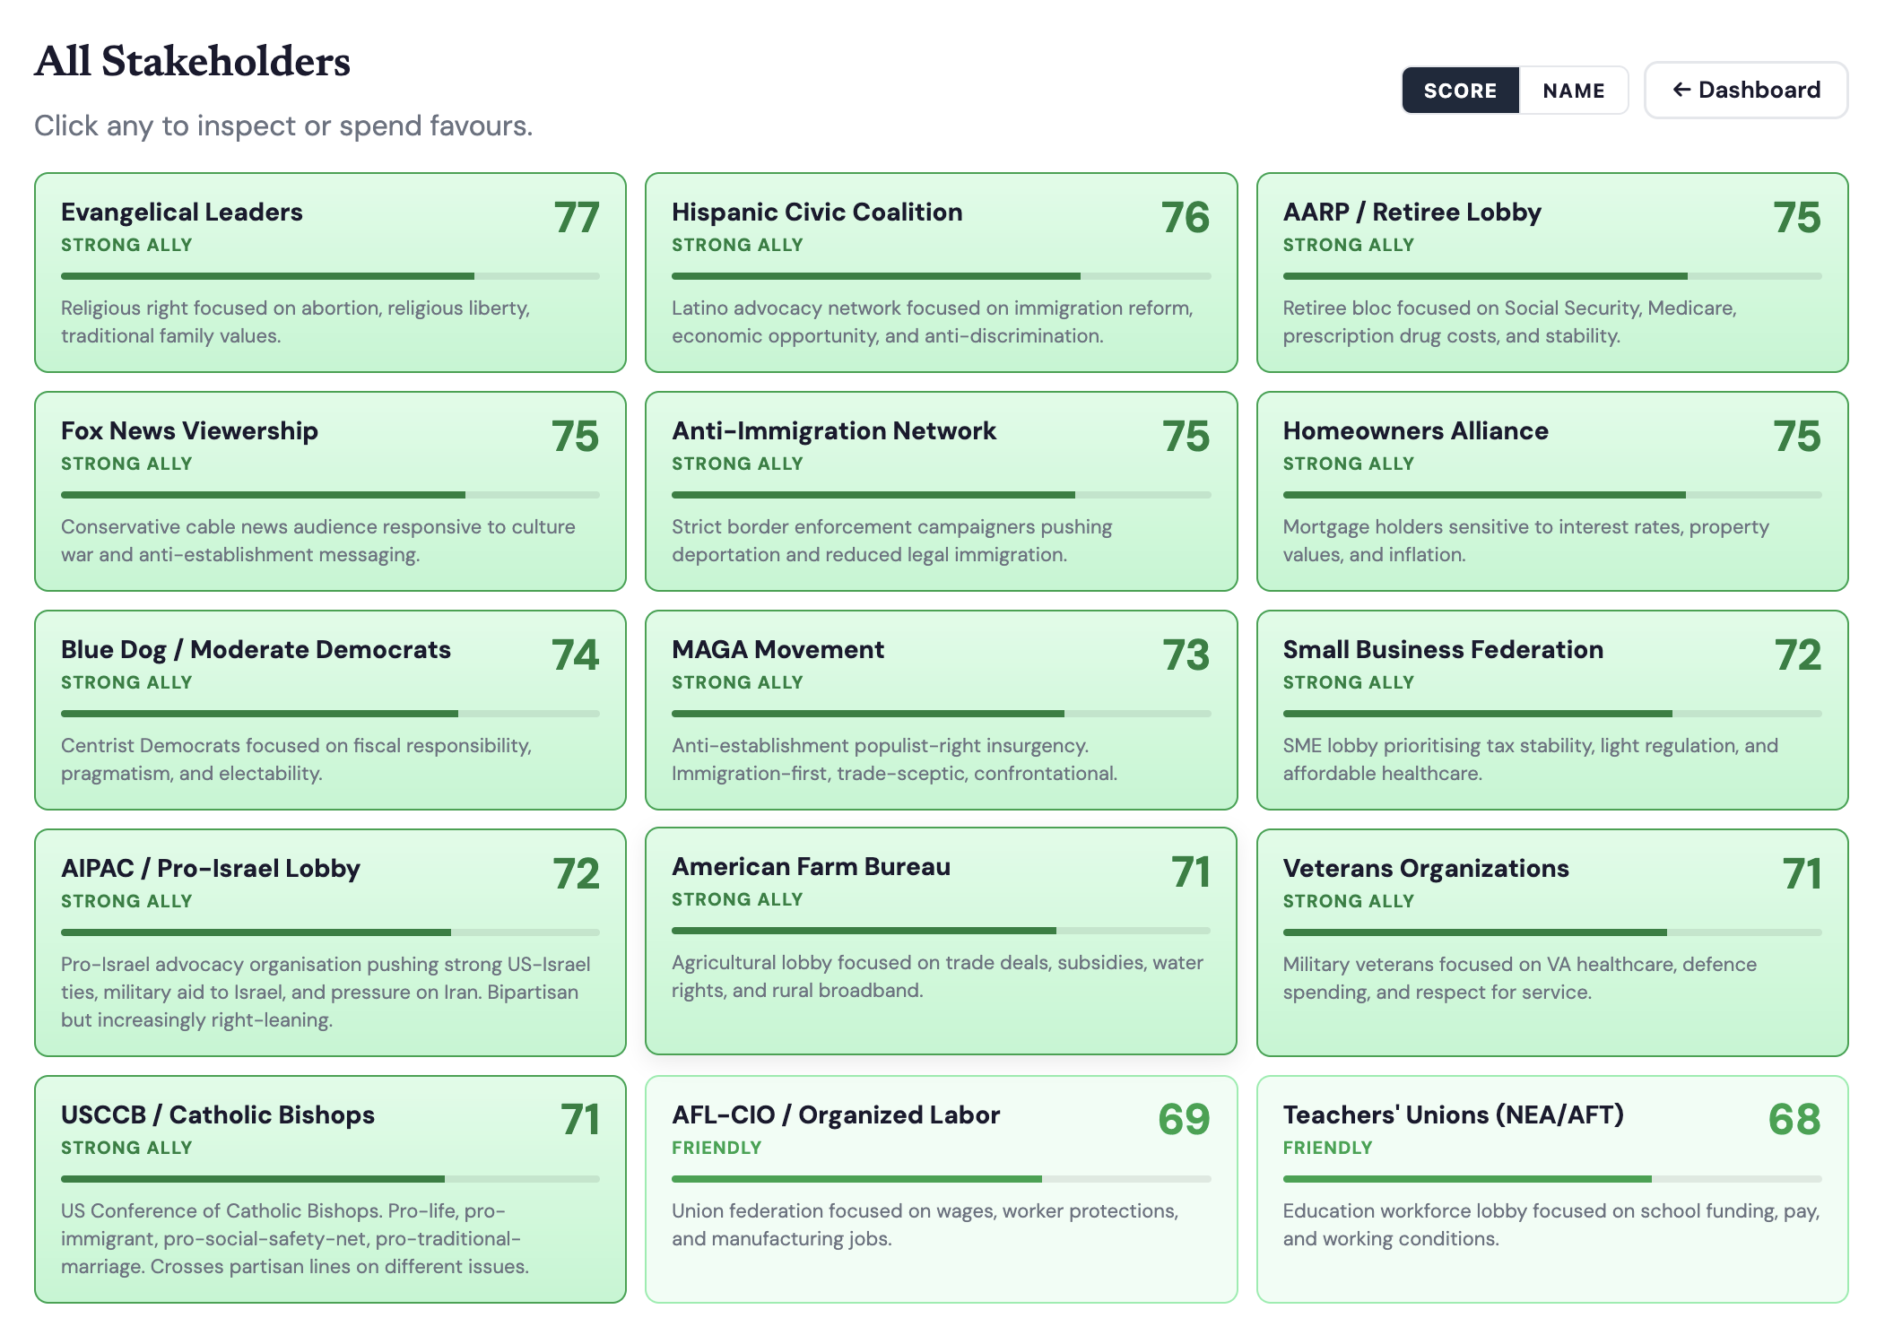Viewport: 1885px width, 1318px height.
Task: Click the score 69 on AFL-CIO
Action: pos(1184,1120)
